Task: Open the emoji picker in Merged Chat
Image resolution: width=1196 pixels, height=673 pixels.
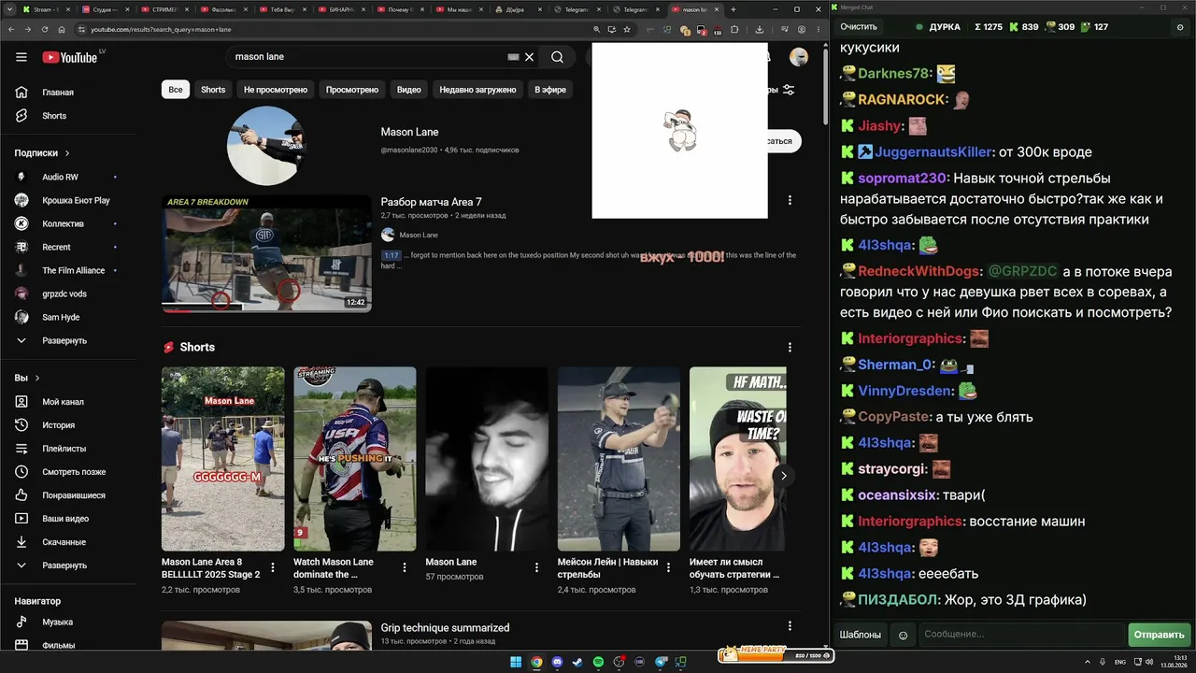Action: tap(903, 635)
